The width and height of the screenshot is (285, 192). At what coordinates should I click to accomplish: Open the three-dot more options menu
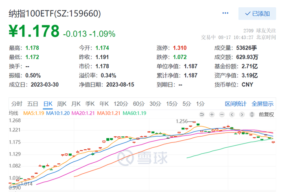click(225, 13)
